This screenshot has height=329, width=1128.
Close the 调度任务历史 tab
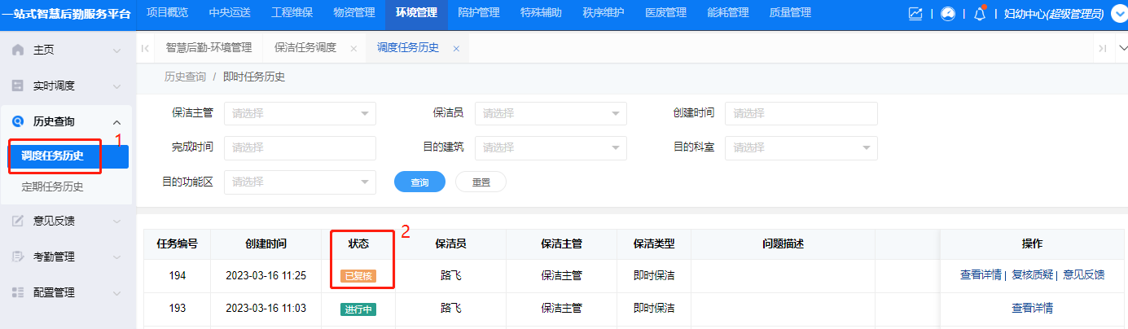click(456, 48)
